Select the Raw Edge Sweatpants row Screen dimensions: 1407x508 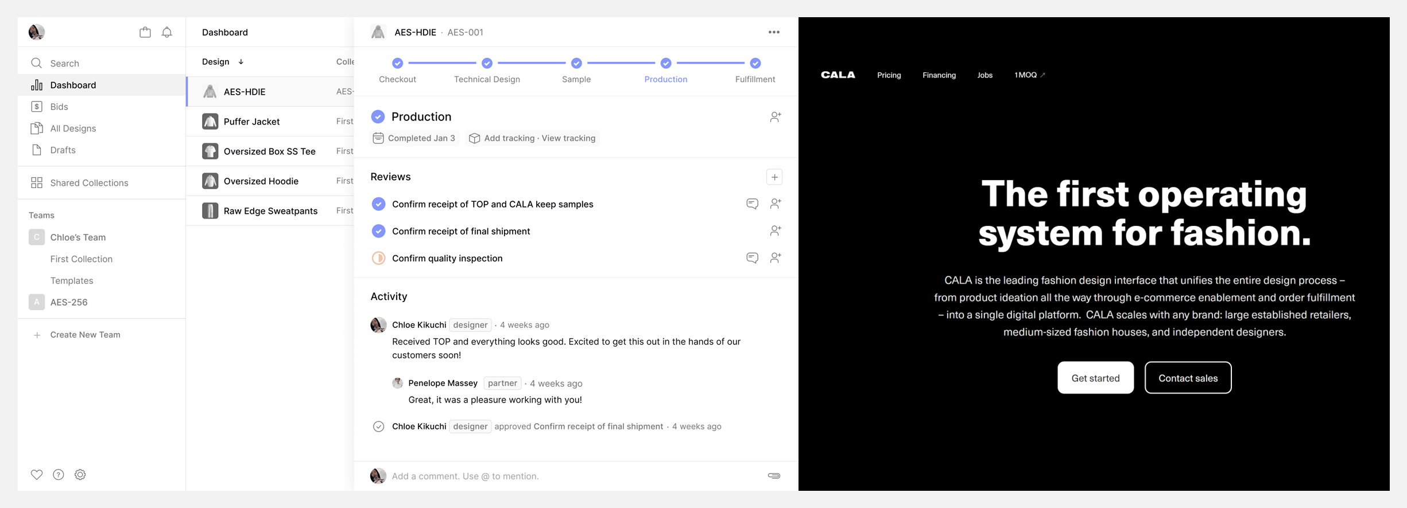point(270,211)
